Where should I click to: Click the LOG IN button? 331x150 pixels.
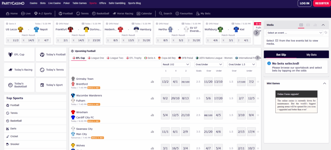point(304,3)
